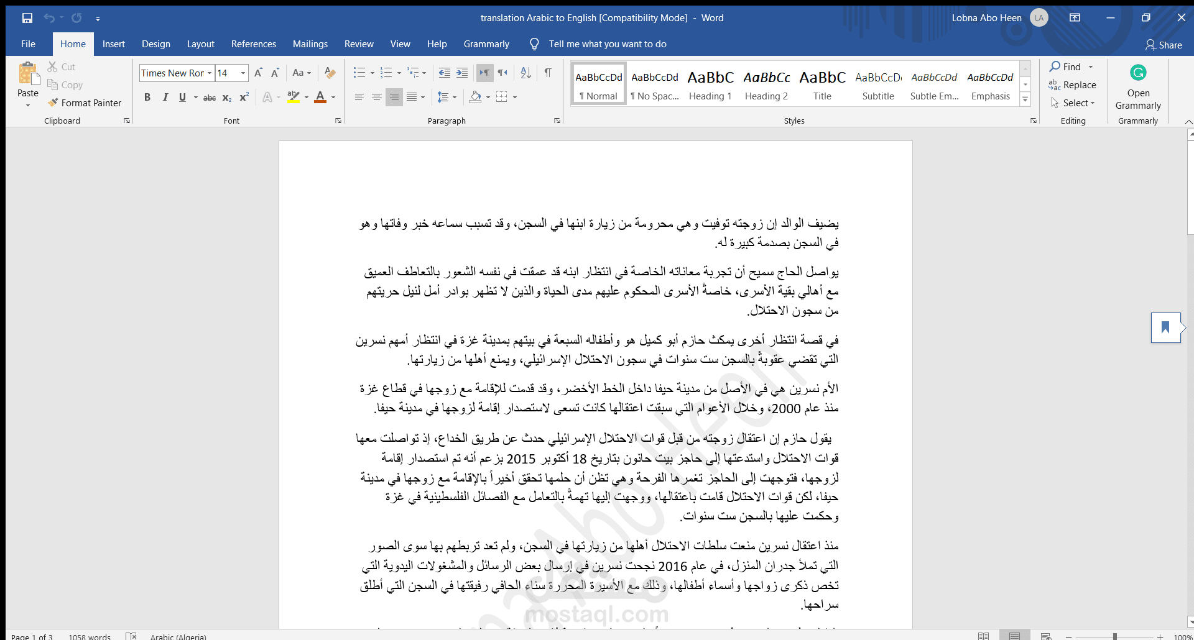Click the red Font Color swatch
This screenshot has height=640, width=1194.
click(x=321, y=97)
